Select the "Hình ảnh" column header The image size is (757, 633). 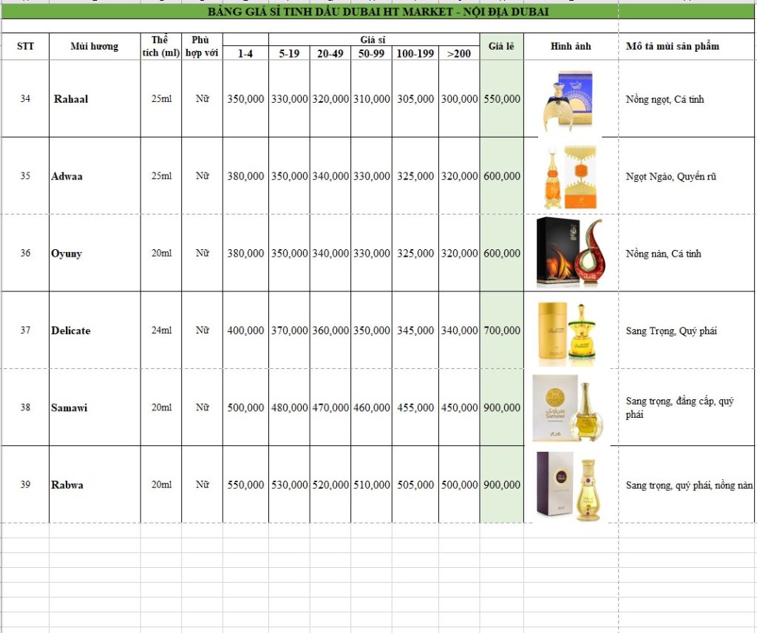(571, 46)
